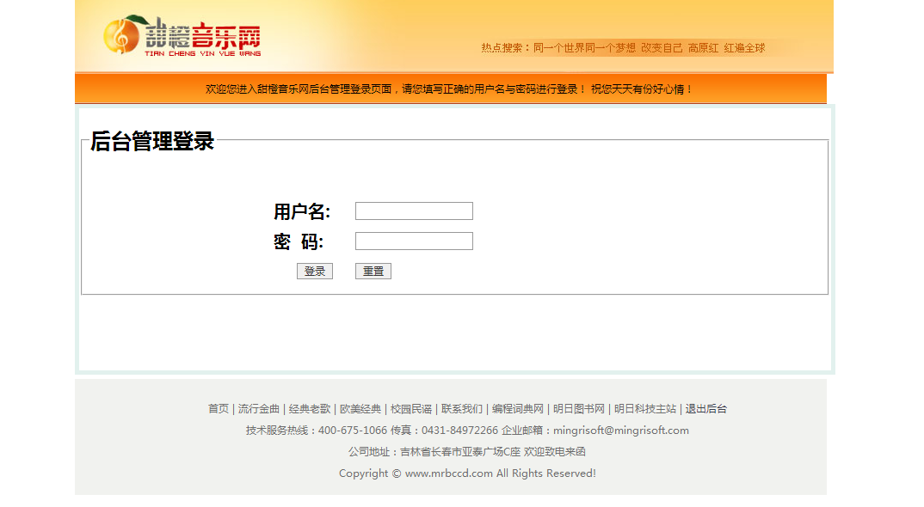The image size is (924, 507).
Task: Click the 退出后台 link
Action: 706,409
